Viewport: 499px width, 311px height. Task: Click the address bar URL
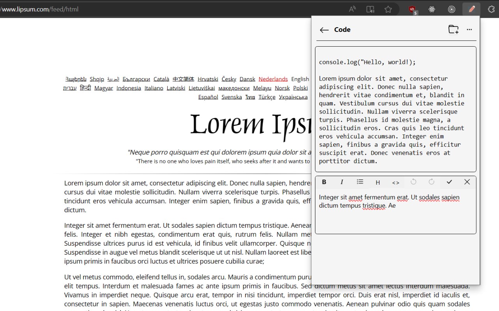click(x=39, y=9)
